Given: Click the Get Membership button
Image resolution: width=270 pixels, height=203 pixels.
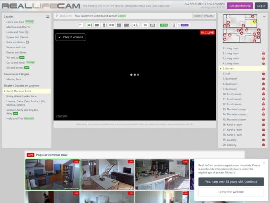Looking at the screenshot, I should [240, 6].
